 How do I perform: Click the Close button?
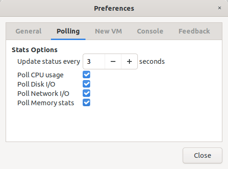point(202,155)
